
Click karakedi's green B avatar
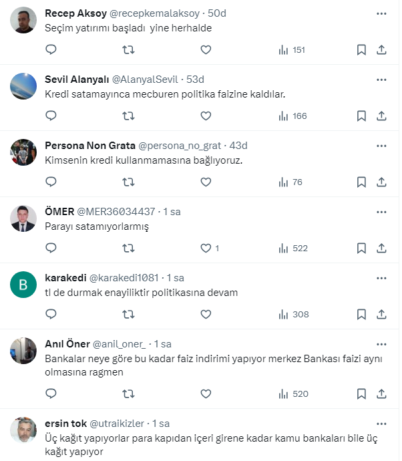tap(23, 285)
